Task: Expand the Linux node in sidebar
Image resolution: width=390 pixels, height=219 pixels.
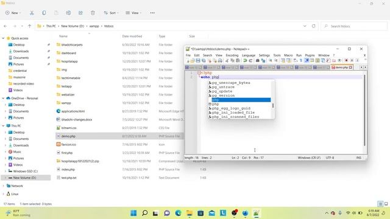Action: point(3,194)
